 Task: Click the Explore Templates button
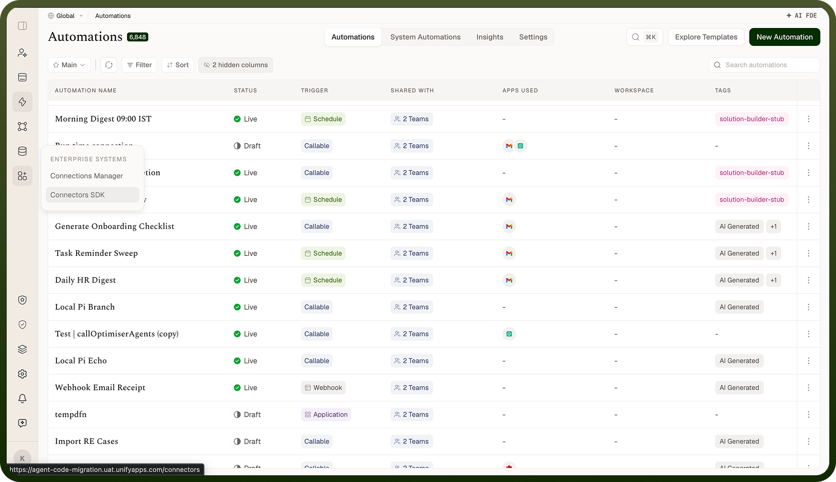(x=706, y=37)
